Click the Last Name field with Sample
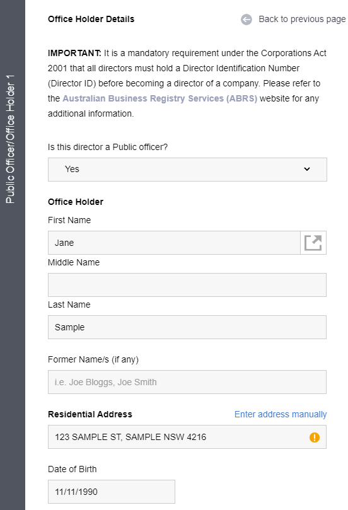 click(x=187, y=327)
